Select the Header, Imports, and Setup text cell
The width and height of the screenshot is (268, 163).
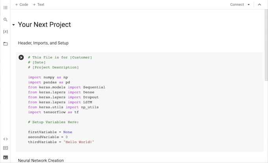point(43,43)
